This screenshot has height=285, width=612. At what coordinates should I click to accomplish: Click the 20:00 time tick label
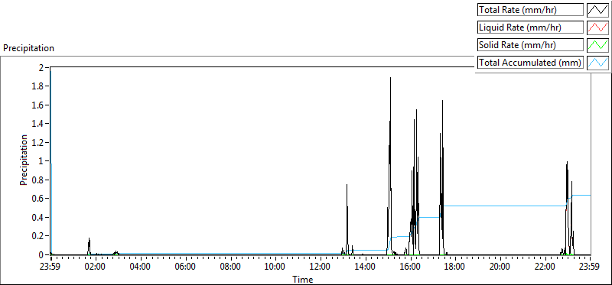[500, 267]
